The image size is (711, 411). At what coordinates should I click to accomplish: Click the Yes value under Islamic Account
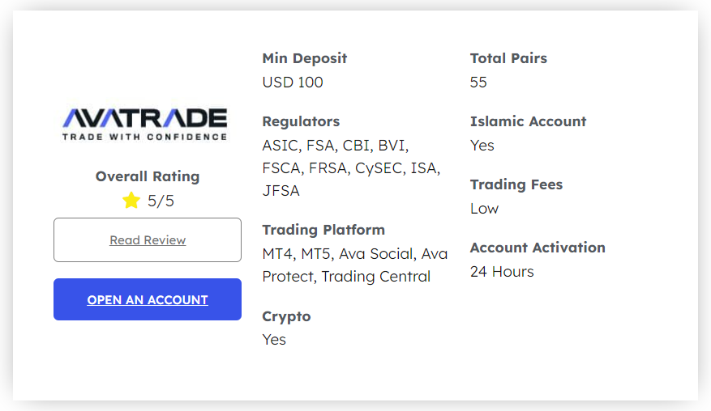(x=482, y=146)
